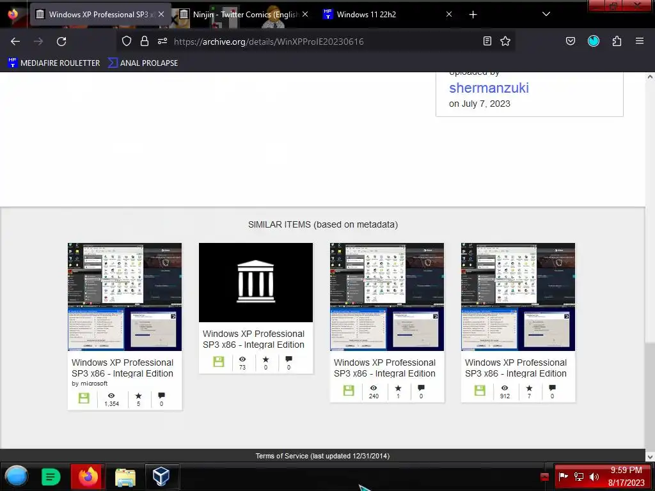Image resolution: width=655 pixels, height=491 pixels.
Task: Close the Ninjin Twitter Comics tab
Action: 305,14
